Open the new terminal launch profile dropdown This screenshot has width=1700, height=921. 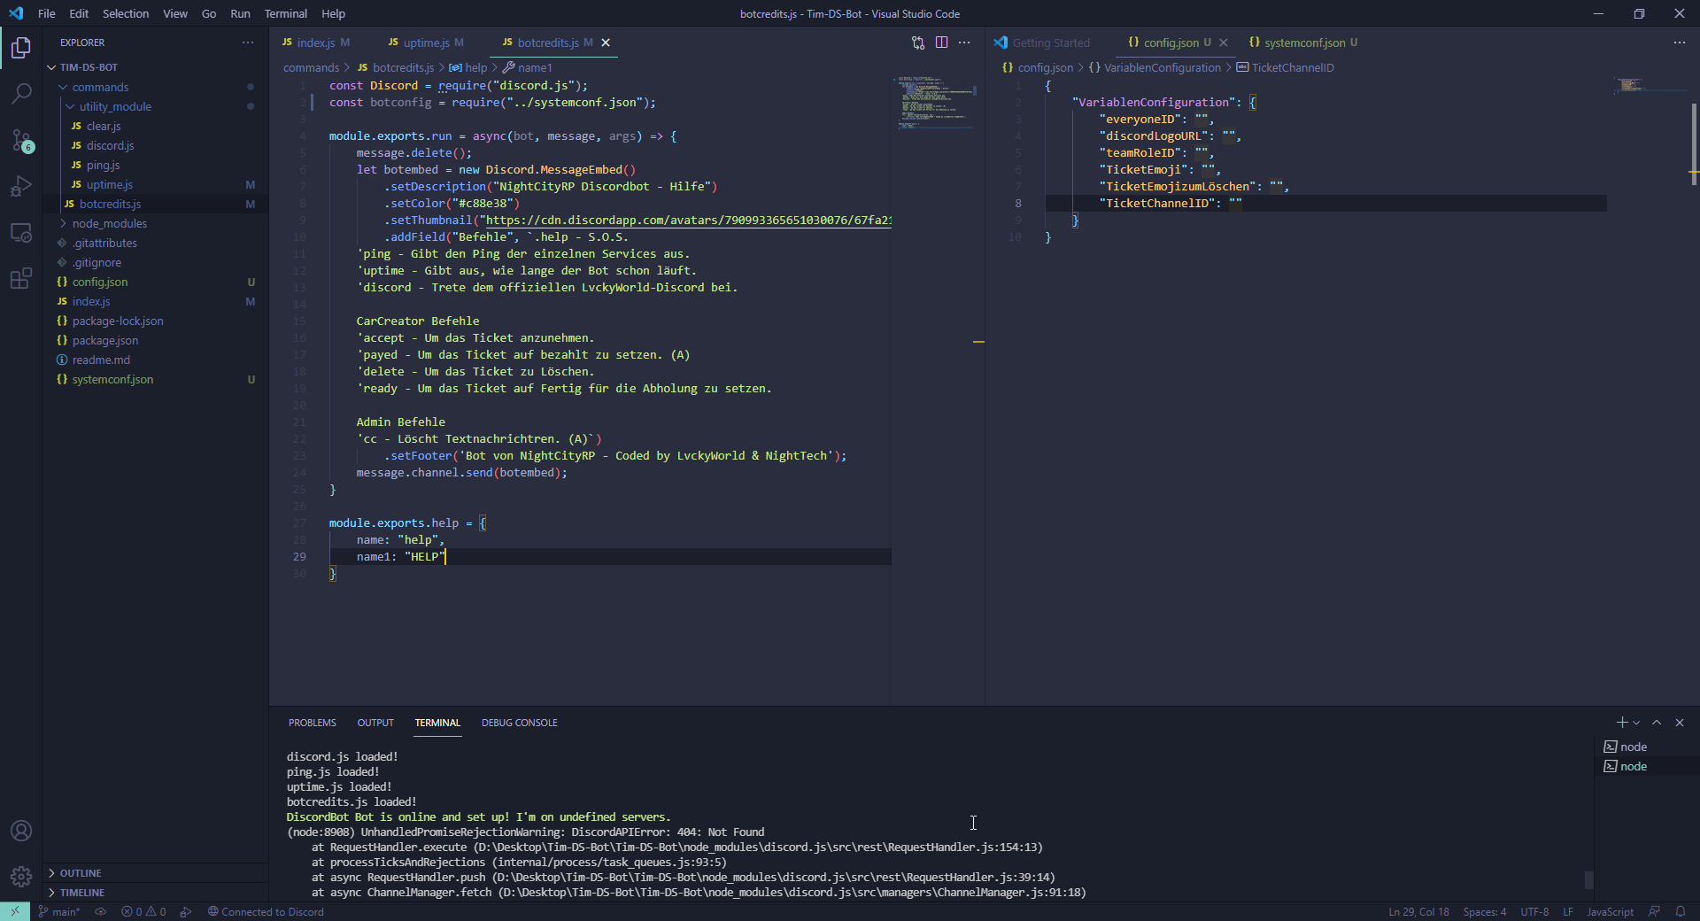point(1636,723)
